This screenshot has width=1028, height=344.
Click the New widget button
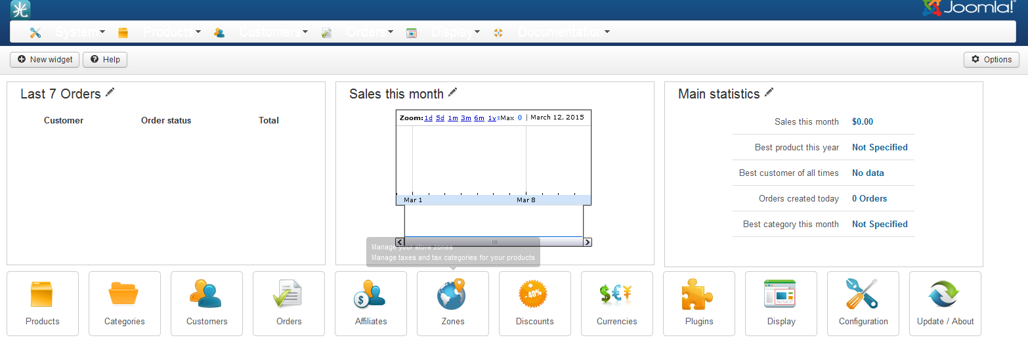(x=45, y=60)
